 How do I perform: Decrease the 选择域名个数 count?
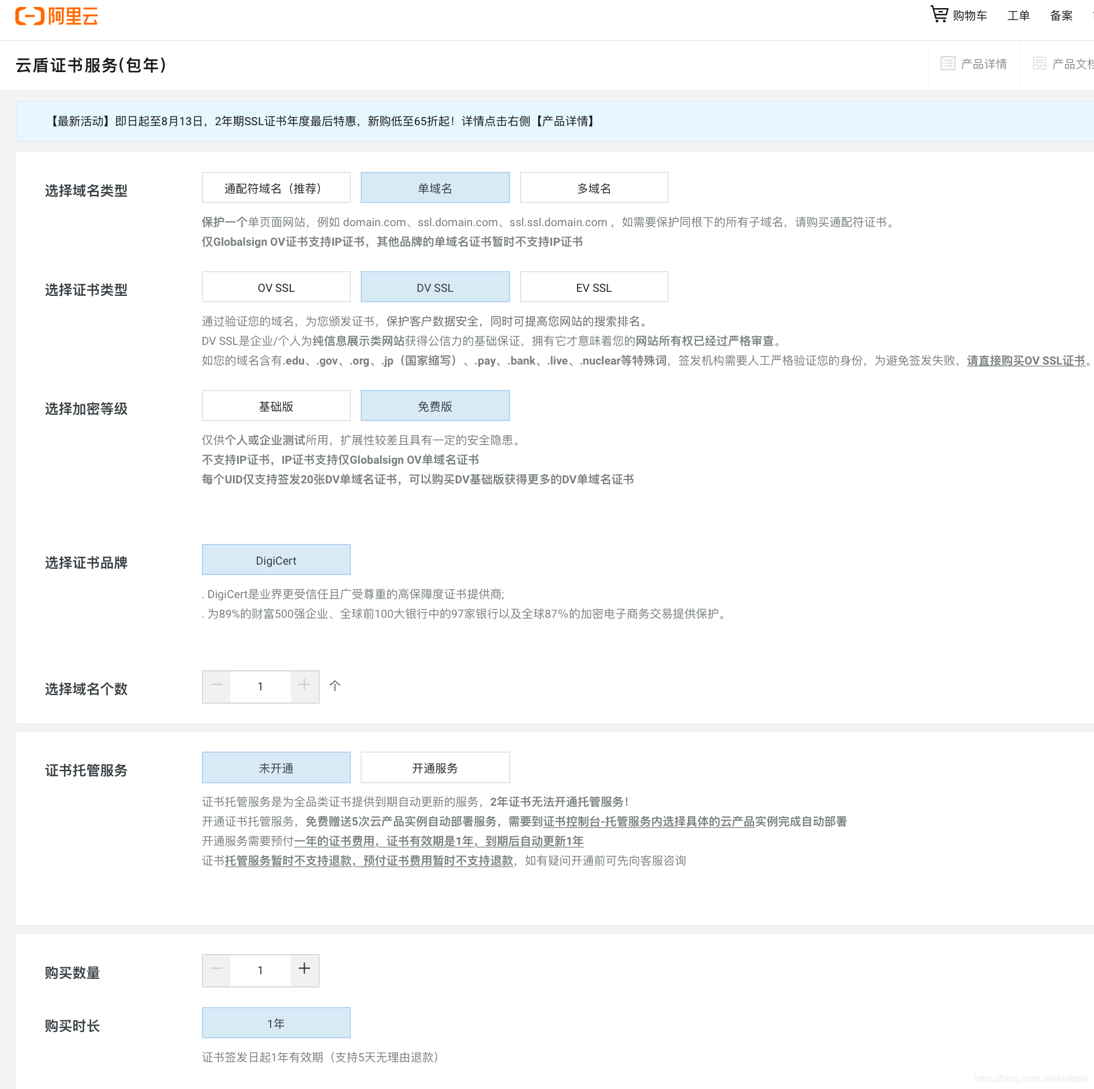[x=216, y=686]
